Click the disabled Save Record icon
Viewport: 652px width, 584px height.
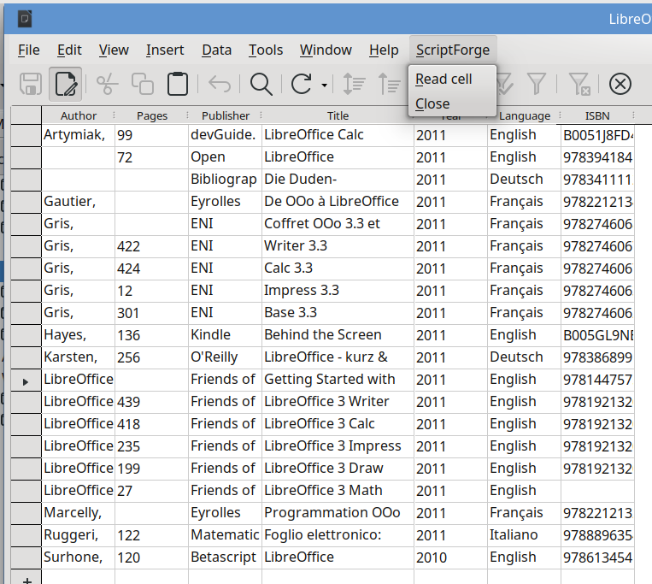point(31,84)
